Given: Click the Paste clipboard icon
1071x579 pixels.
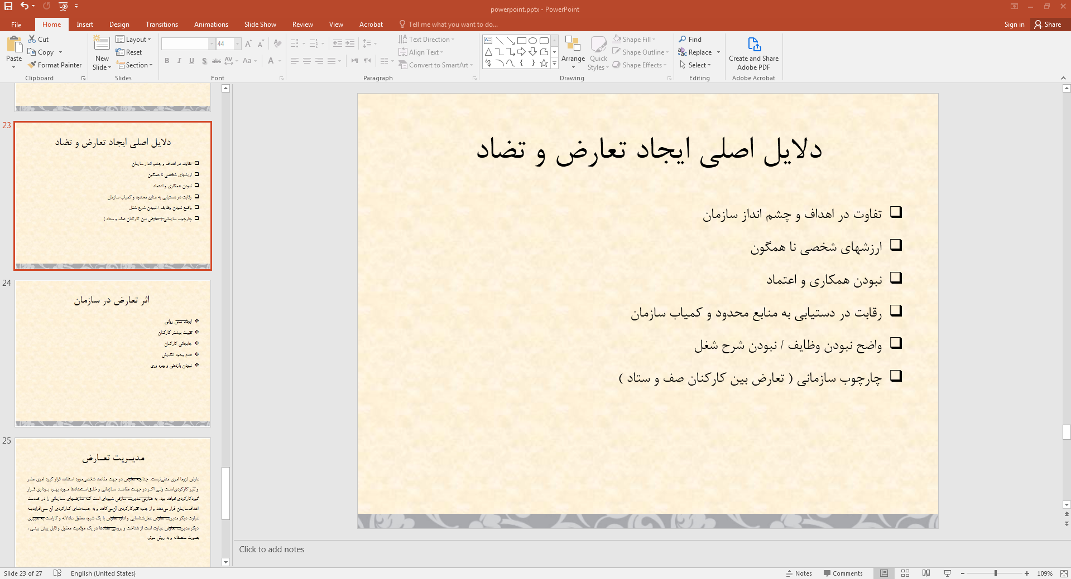Looking at the screenshot, I should pyautogui.click(x=14, y=45).
